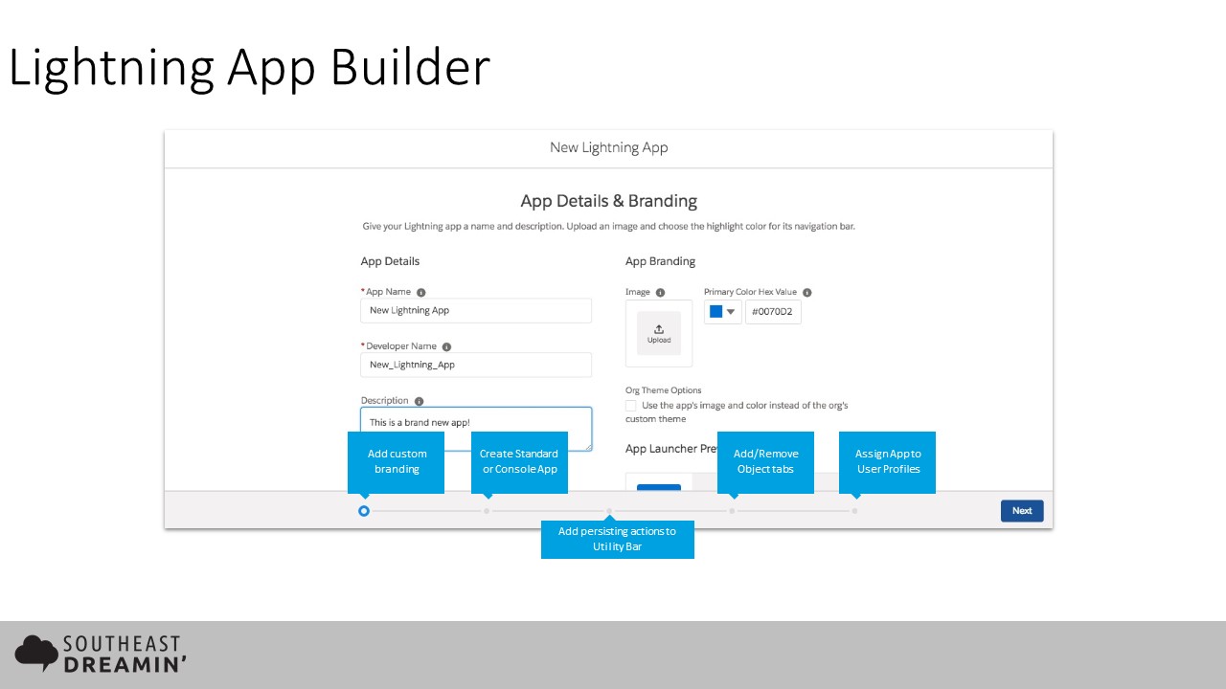
Task: Click the Org Theme Options label
Action: click(664, 390)
